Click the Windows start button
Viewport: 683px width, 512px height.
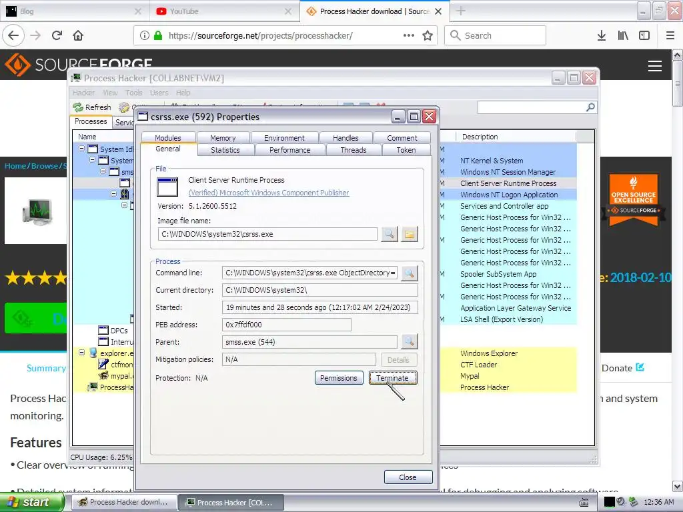click(32, 502)
